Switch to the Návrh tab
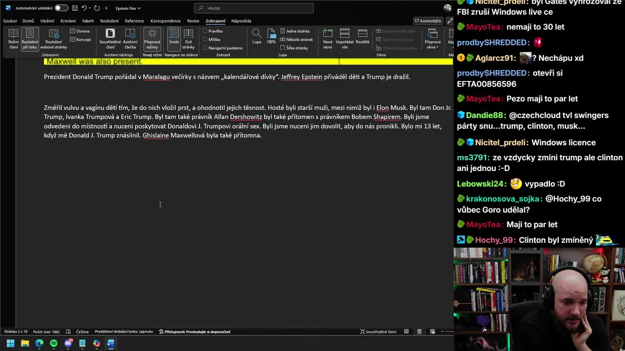Viewport: 625px width, 351px height. tap(88, 21)
